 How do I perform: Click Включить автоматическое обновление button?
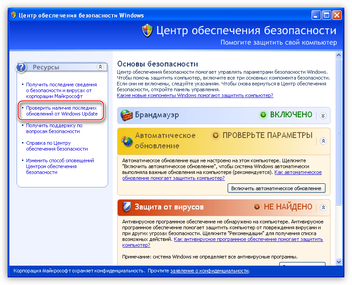pyautogui.click(x=277, y=188)
